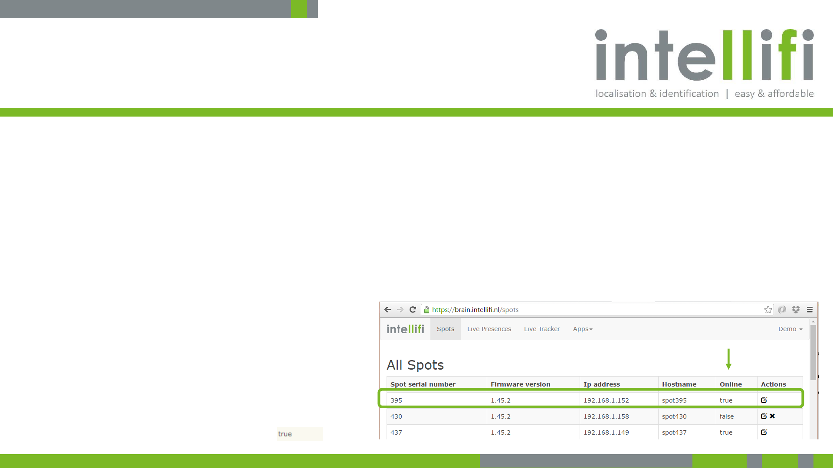
Task: Bookmark the page with the star icon
Action: pos(768,309)
